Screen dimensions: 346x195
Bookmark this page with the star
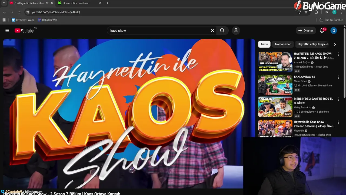click(x=306, y=12)
